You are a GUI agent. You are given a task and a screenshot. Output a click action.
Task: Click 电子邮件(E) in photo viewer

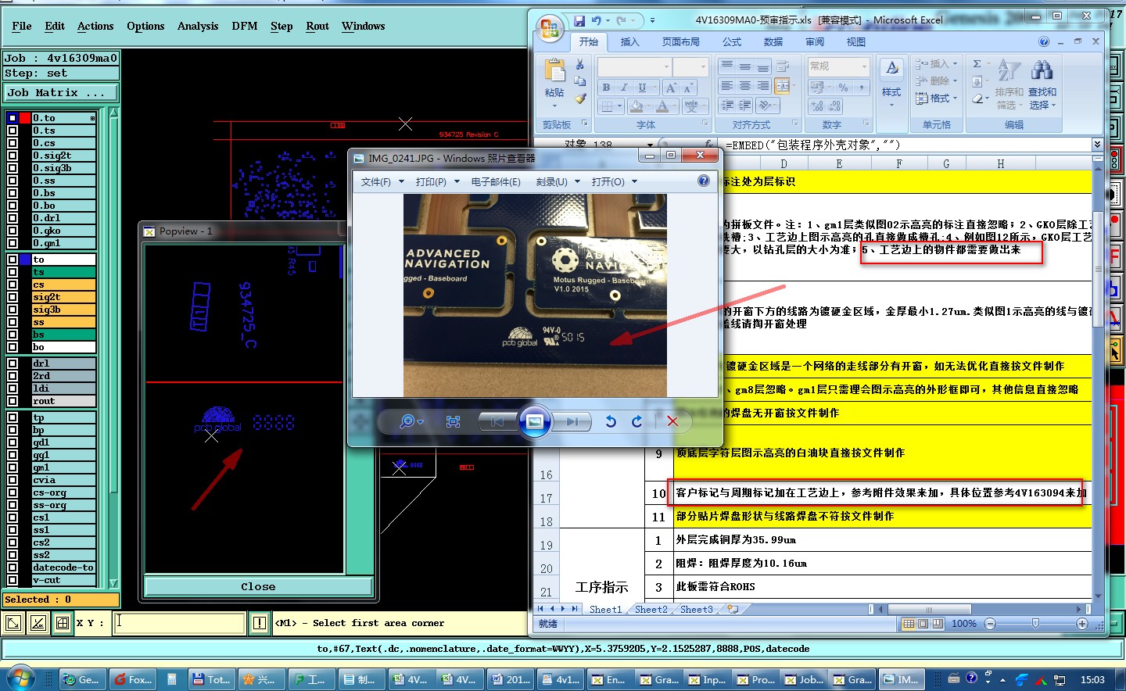(496, 181)
